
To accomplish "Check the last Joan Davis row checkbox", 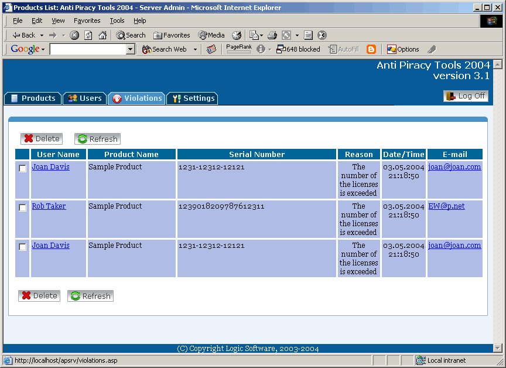I will click(x=22, y=247).
